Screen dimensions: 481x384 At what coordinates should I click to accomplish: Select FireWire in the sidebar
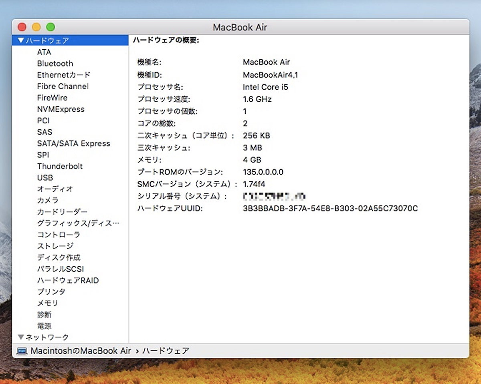pos(52,98)
